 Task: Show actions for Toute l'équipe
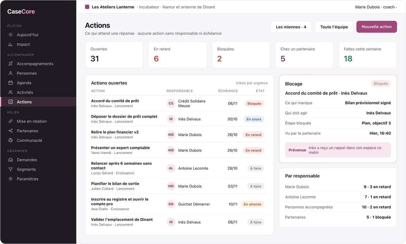pyautogui.click(x=334, y=27)
